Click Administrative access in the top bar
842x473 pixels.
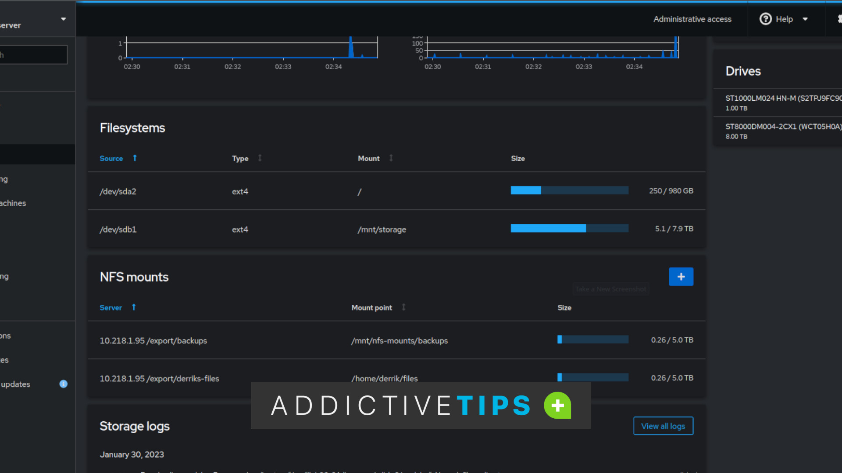tap(692, 19)
